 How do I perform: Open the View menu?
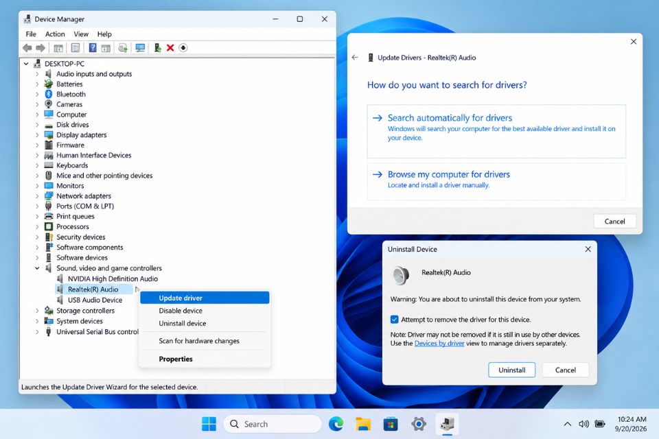click(81, 34)
